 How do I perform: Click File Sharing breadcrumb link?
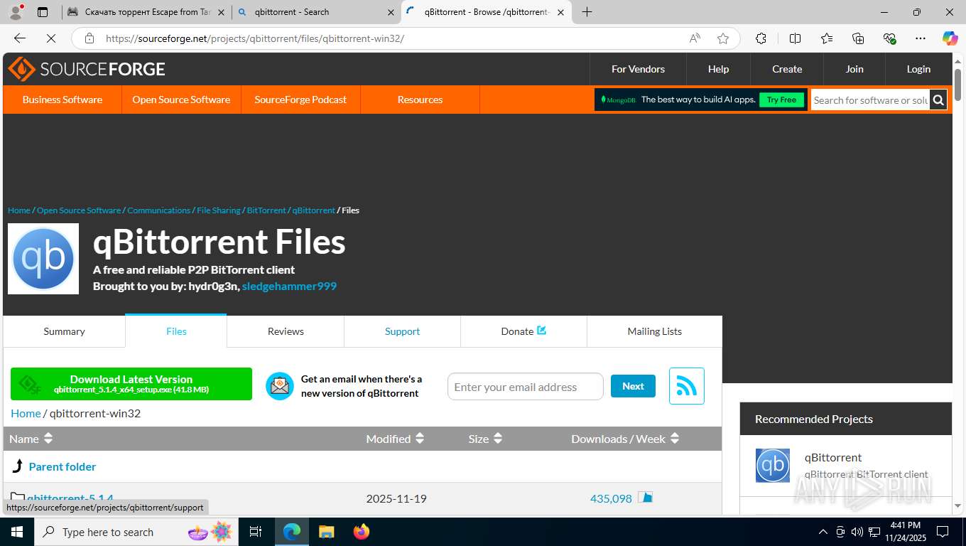click(219, 210)
